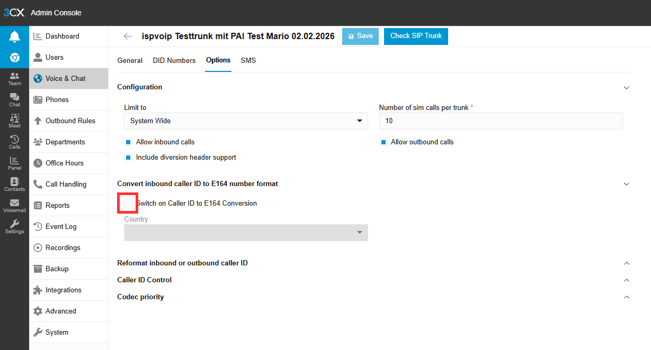Click the Chrome browser extension icon
This screenshot has width=651, height=350.
pos(14,58)
